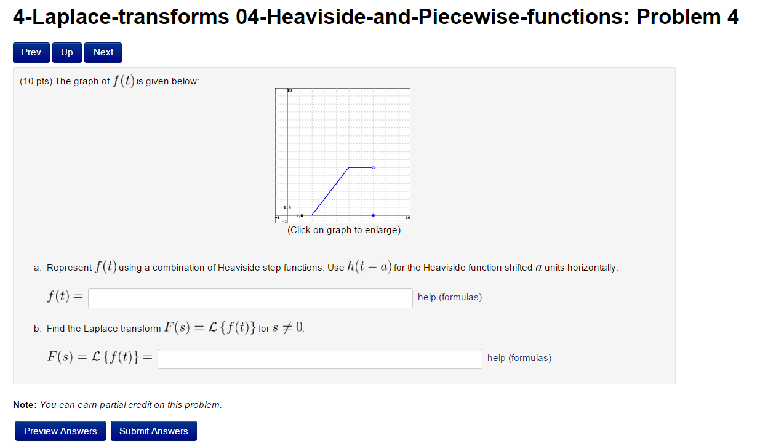Focus the Heaviside representation input box
The width and height of the screenshot is (768, 446).
click(250, 297)
